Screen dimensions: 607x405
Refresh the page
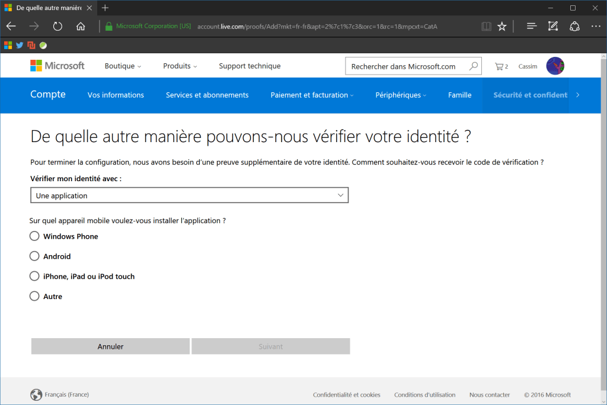pyautogui.click(x=57, y=26)
